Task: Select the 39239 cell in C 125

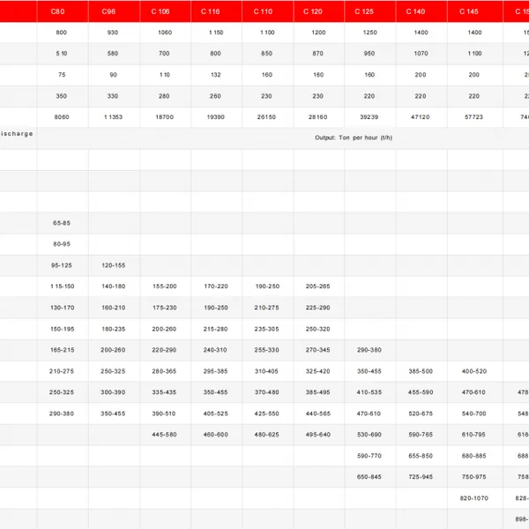Action: 369,117
